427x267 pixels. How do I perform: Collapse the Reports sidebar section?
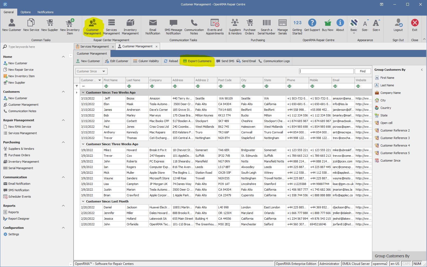(63, 206)
